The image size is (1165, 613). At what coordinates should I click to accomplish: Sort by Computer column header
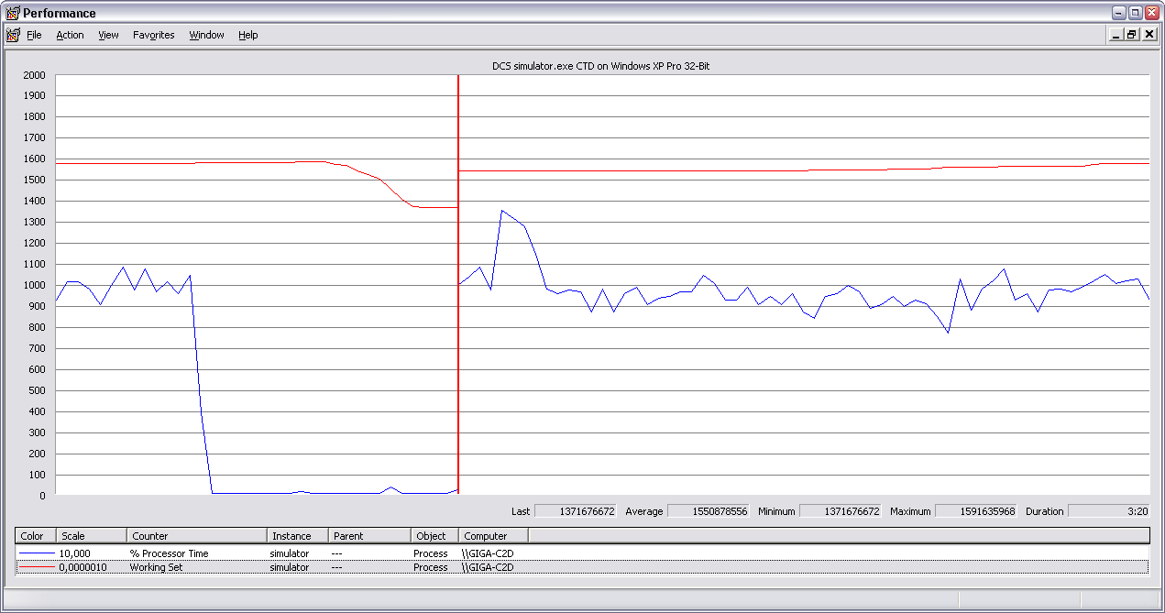click(x=493, y=536)
